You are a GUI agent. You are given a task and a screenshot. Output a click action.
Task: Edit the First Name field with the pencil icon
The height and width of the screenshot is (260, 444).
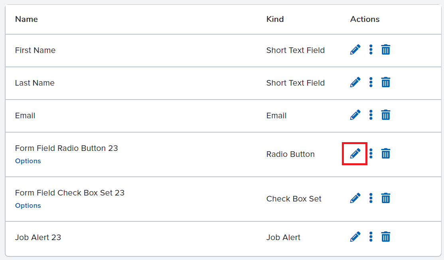(355, 49)
